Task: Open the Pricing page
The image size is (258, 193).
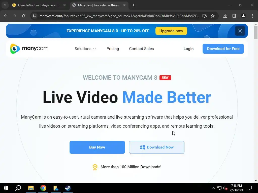Action: tap(113, 49)
